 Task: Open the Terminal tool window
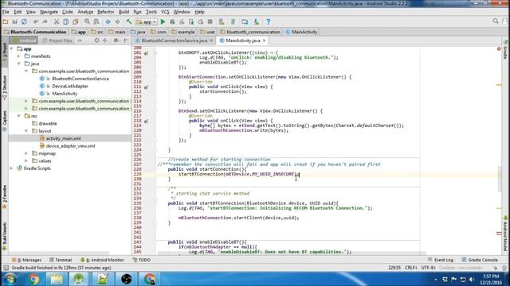pos(61,260)
